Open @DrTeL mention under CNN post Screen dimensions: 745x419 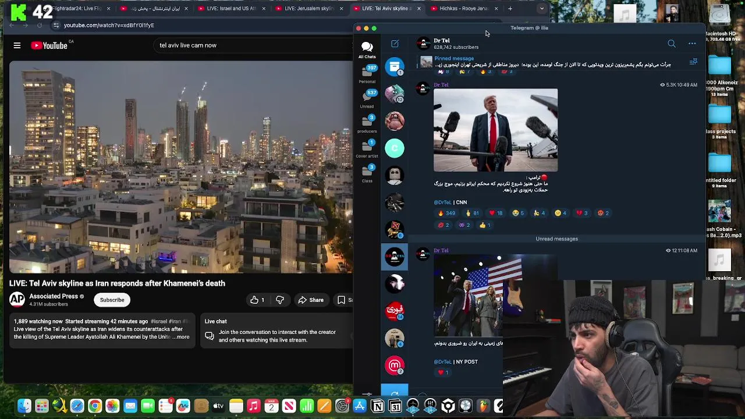442,202
